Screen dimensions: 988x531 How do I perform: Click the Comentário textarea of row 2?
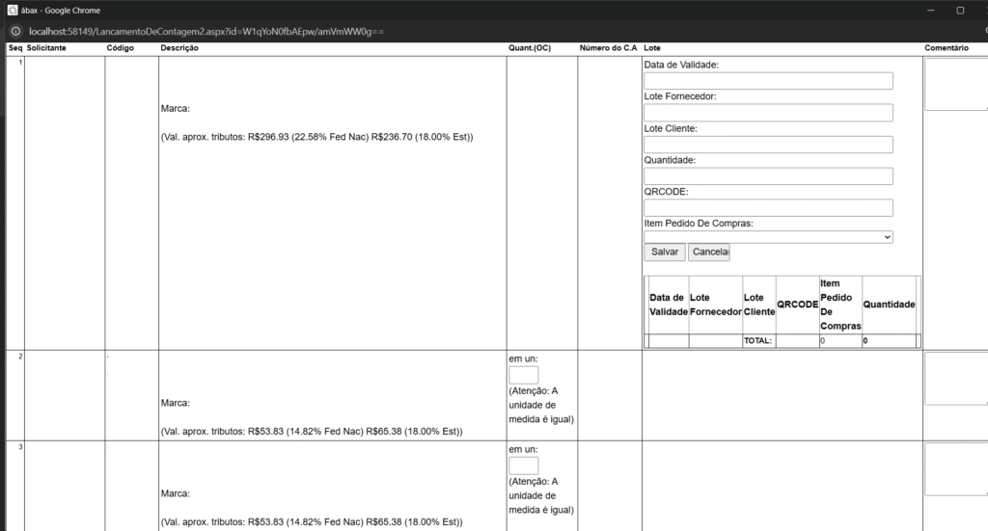[x=955, y=379]
